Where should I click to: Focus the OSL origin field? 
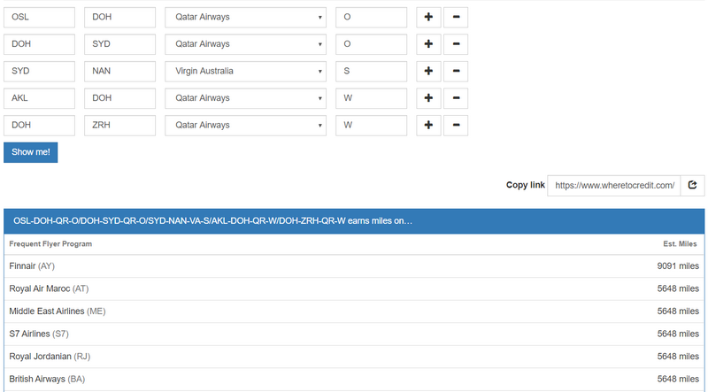click(39, 17)
